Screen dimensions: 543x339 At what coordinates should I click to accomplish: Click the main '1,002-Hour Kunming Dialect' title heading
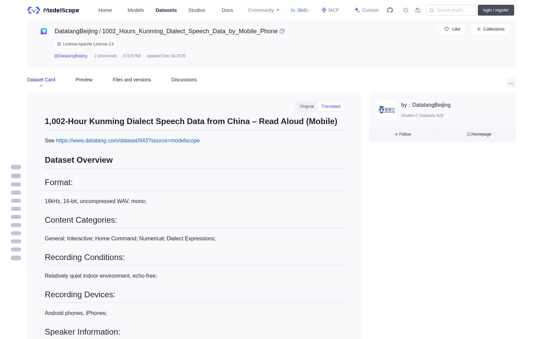tap(191, 121)
